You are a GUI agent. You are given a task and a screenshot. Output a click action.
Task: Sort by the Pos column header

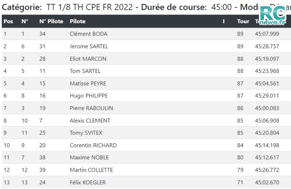click(8, 21)
